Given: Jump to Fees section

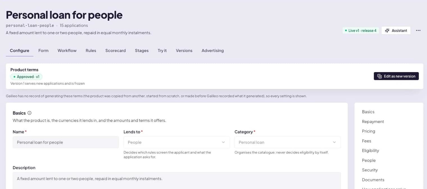Looking at the screenshot, I should 366,141.
